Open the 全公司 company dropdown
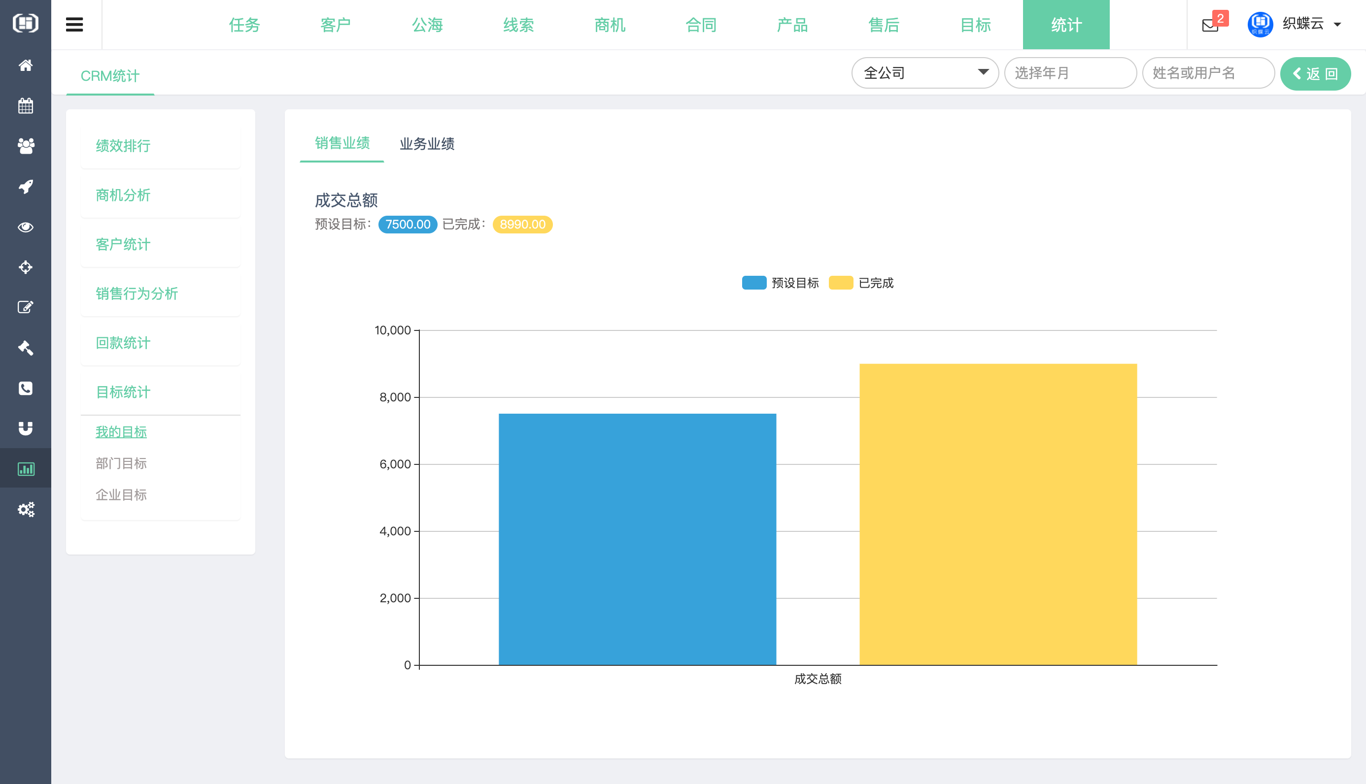1366x784 pixels. point(925,73)
